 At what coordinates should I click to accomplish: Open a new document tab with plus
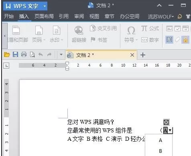click(143, 55)
